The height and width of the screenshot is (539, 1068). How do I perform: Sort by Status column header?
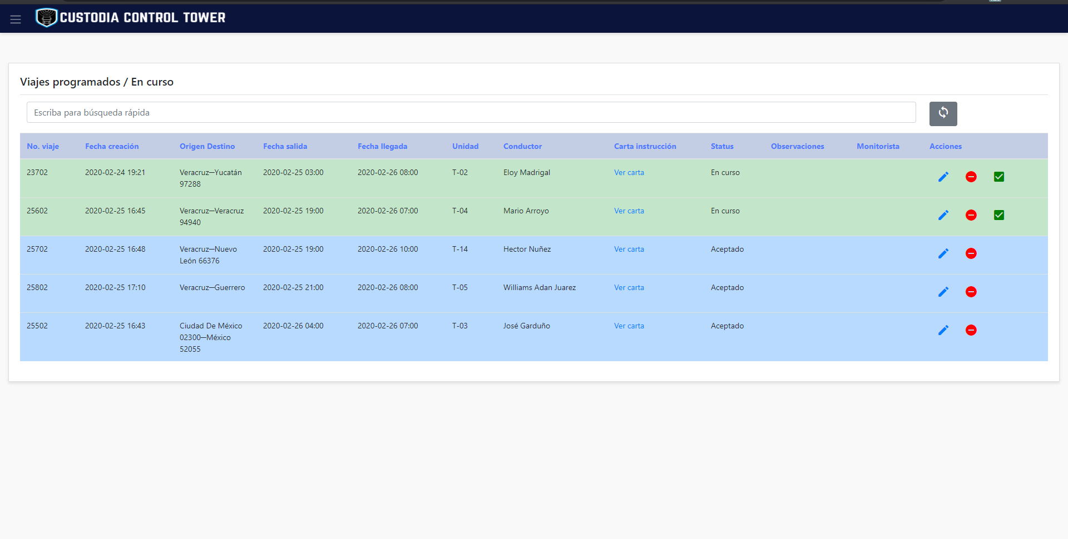pyautogui.click(x=722, y=146)
